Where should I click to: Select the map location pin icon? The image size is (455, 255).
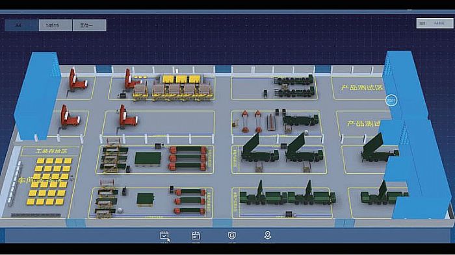point(268,235)
